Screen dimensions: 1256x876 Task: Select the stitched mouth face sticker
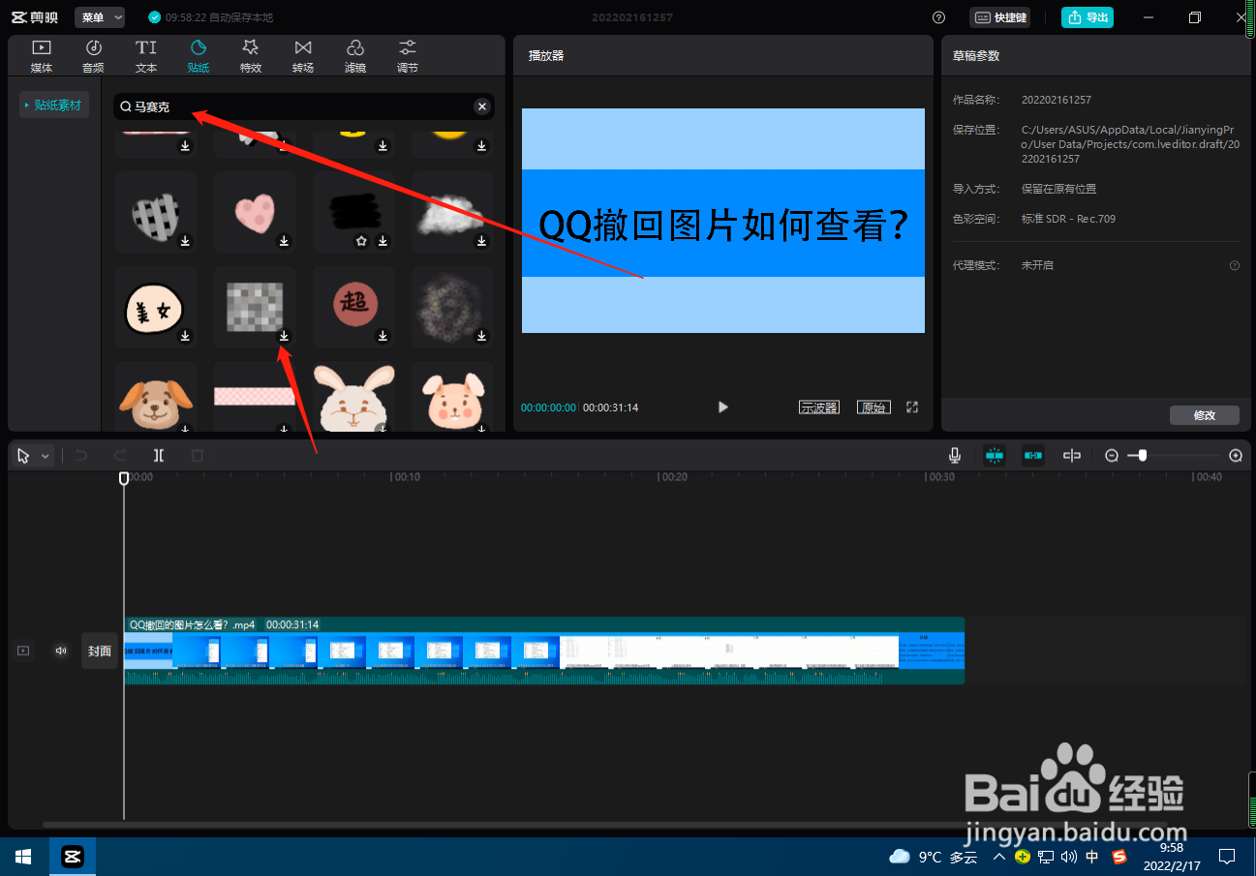156,307
